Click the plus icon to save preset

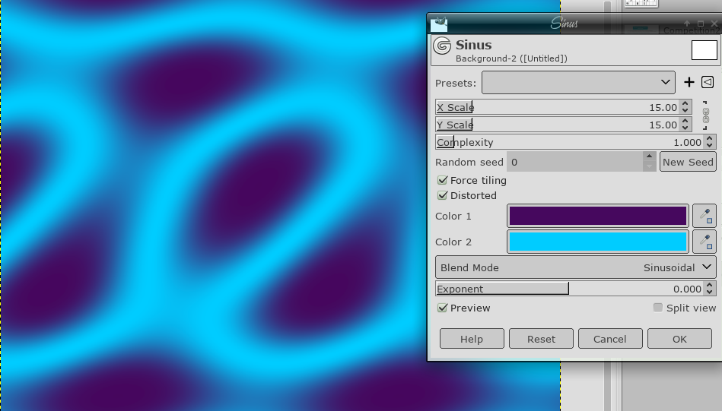point(689,82)
